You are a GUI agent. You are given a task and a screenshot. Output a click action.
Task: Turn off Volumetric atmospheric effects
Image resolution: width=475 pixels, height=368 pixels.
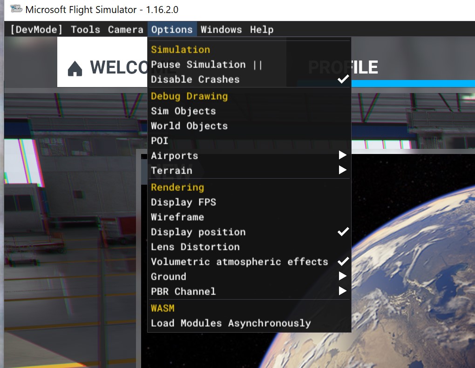coord(238,261)
